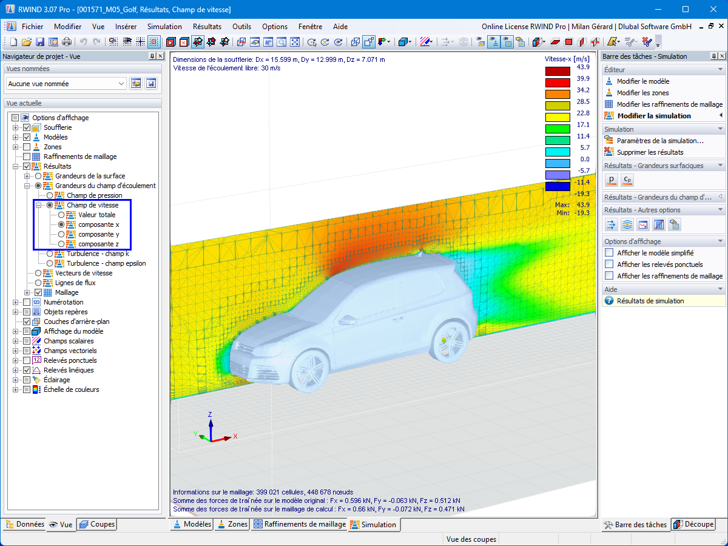The width and height of the screenshot is (728, 546).
Task: Select Lignes de flux radio option
Action: click(38, 283)
